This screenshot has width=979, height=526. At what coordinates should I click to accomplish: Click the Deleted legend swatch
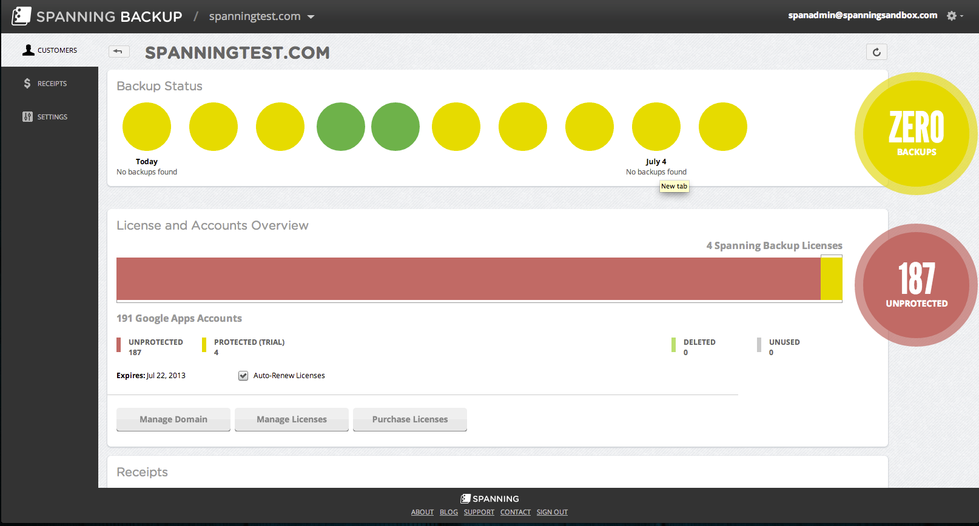674,345
